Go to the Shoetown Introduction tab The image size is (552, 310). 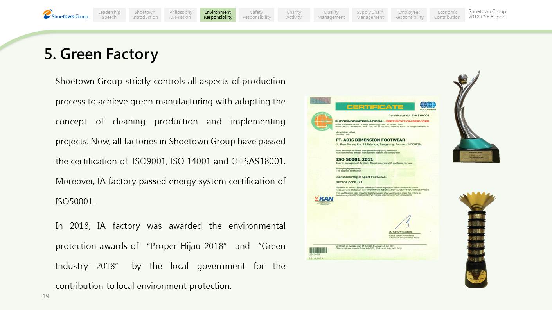[145, 15]
